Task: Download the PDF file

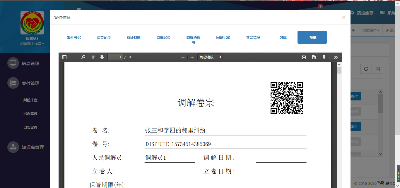Action: coord(314,57)
